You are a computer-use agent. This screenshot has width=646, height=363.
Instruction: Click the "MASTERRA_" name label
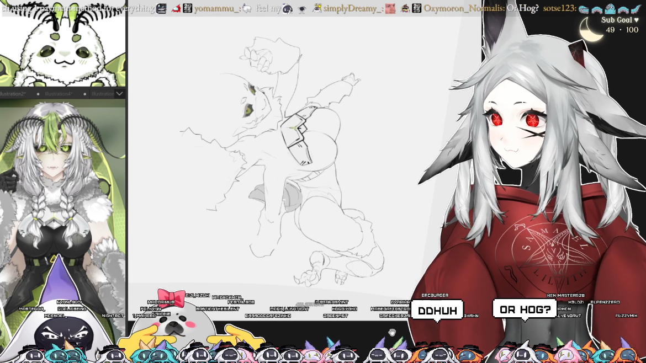(31, 309)
